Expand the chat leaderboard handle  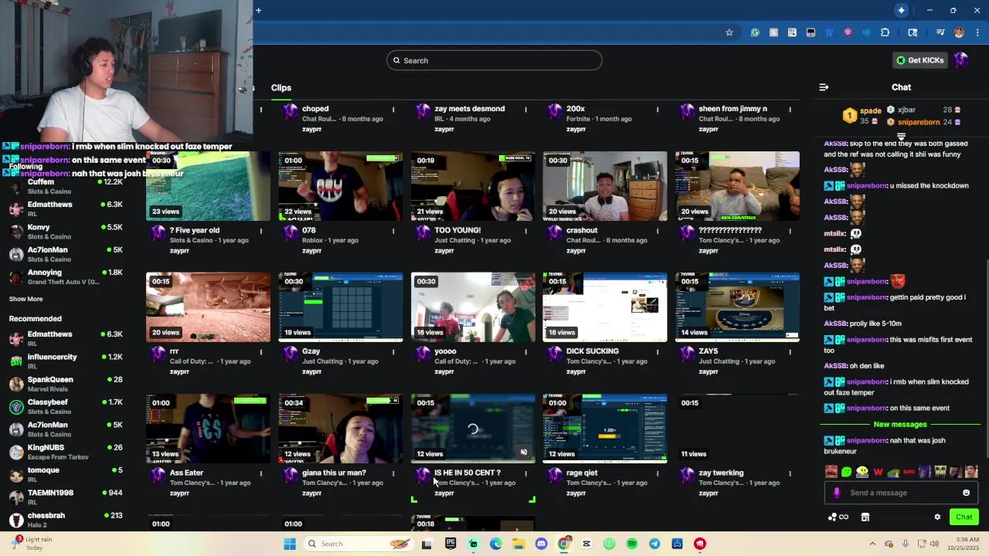901,137
